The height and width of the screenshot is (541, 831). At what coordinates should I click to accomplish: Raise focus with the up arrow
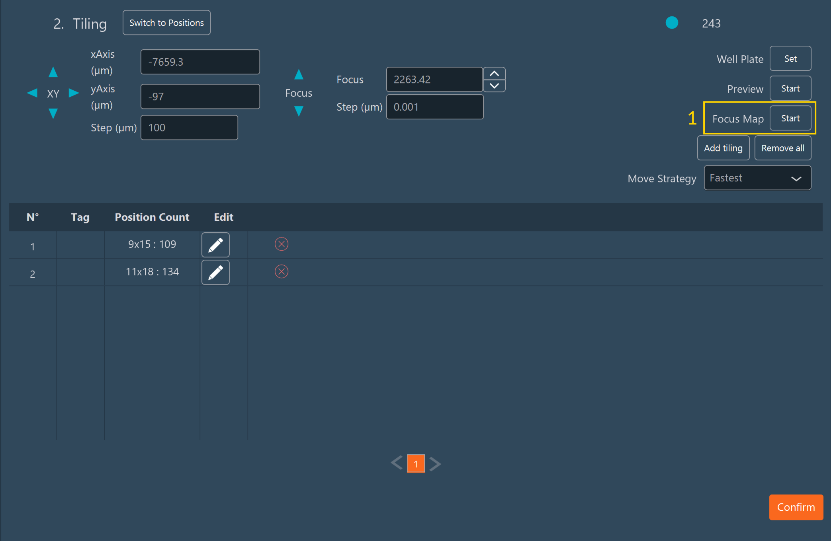point(299,74)
